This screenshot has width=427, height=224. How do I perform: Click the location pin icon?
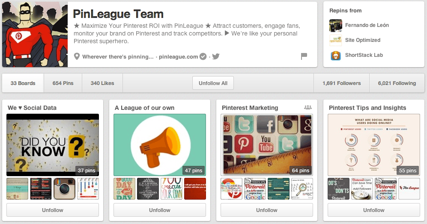[77, 56]
